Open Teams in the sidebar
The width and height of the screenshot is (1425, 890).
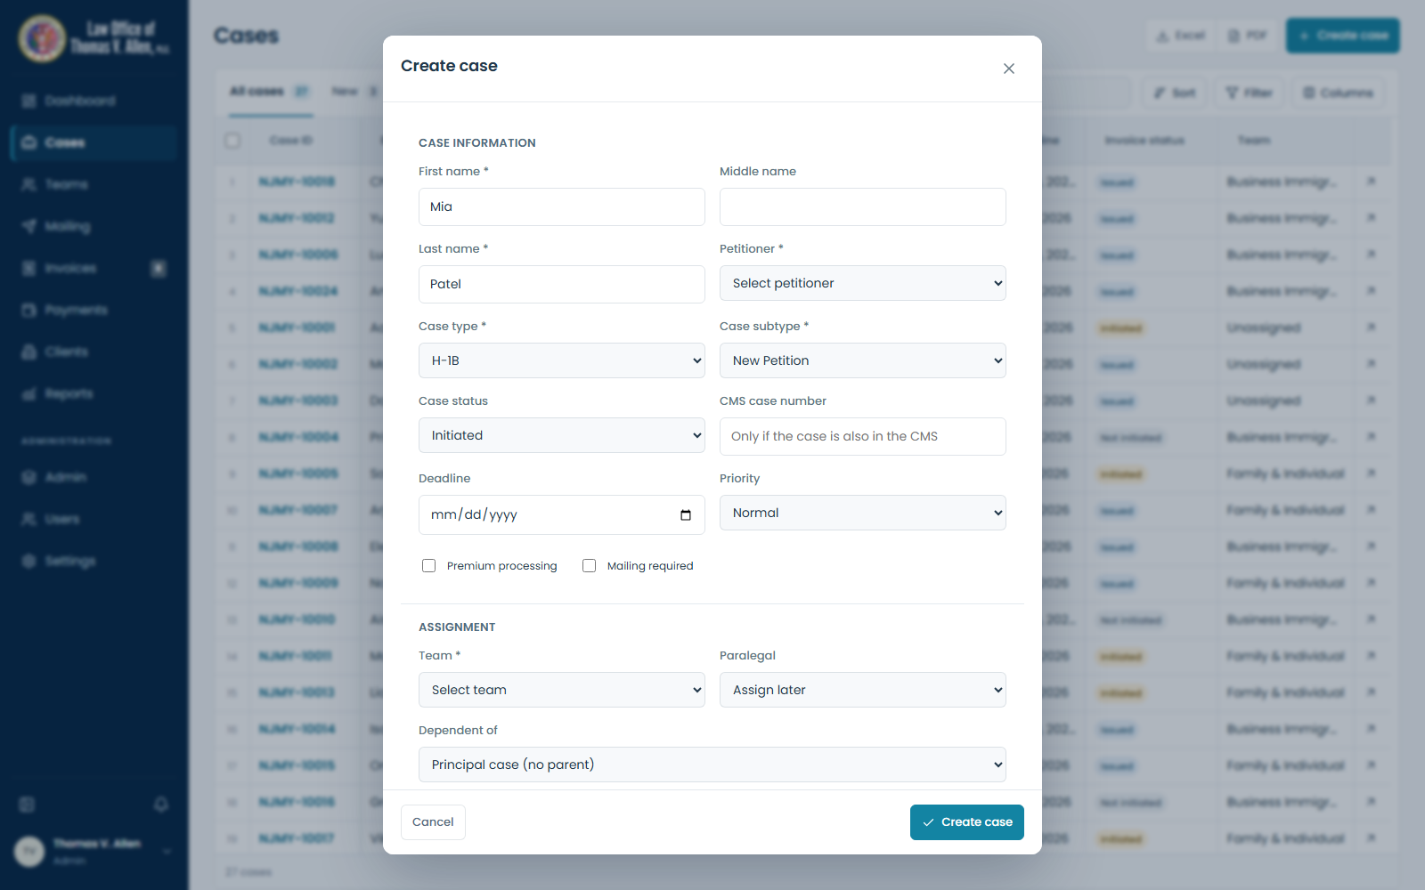tap(94, 184)
